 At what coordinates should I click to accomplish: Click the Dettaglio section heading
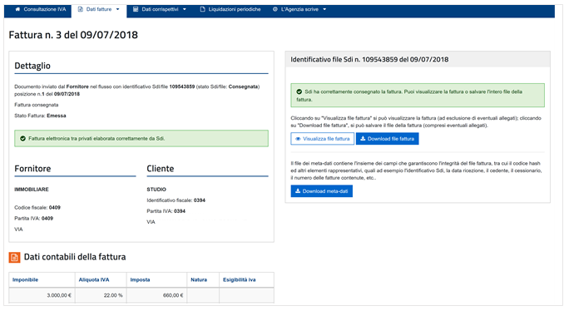tap(32, 66)
